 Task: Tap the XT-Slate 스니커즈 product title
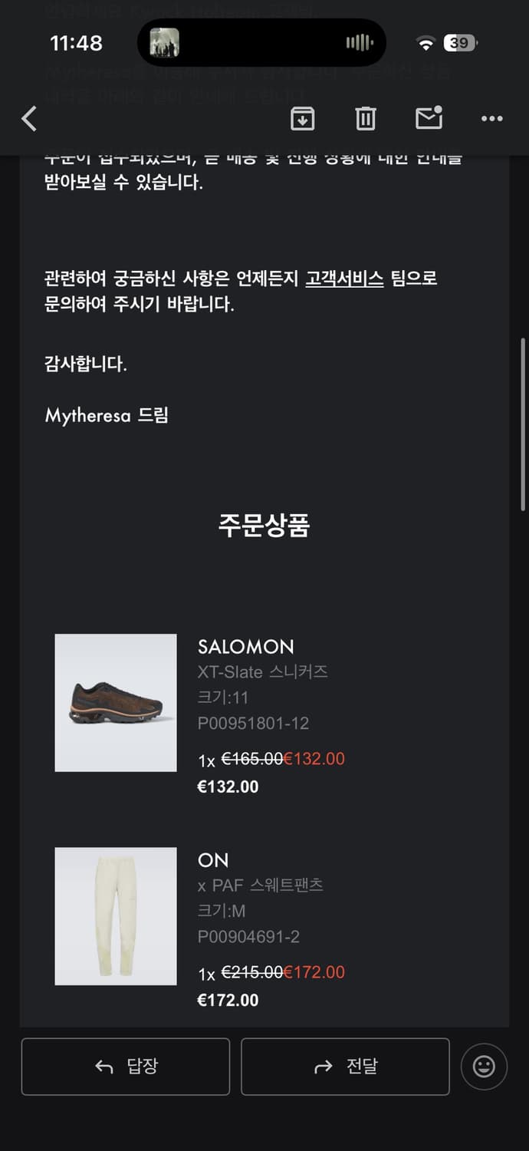[262, 672]
